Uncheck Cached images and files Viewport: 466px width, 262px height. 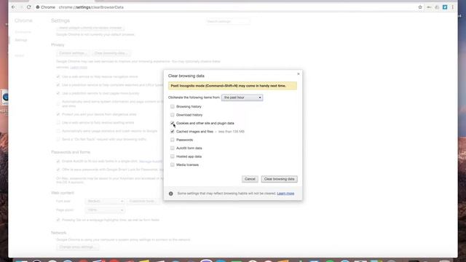(x=173, y=131)
